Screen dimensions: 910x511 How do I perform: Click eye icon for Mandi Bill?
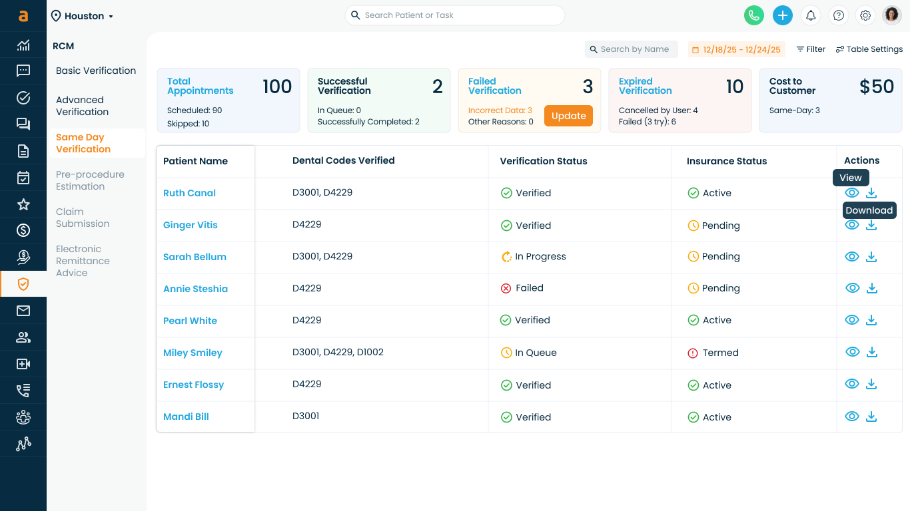point(852,417)
